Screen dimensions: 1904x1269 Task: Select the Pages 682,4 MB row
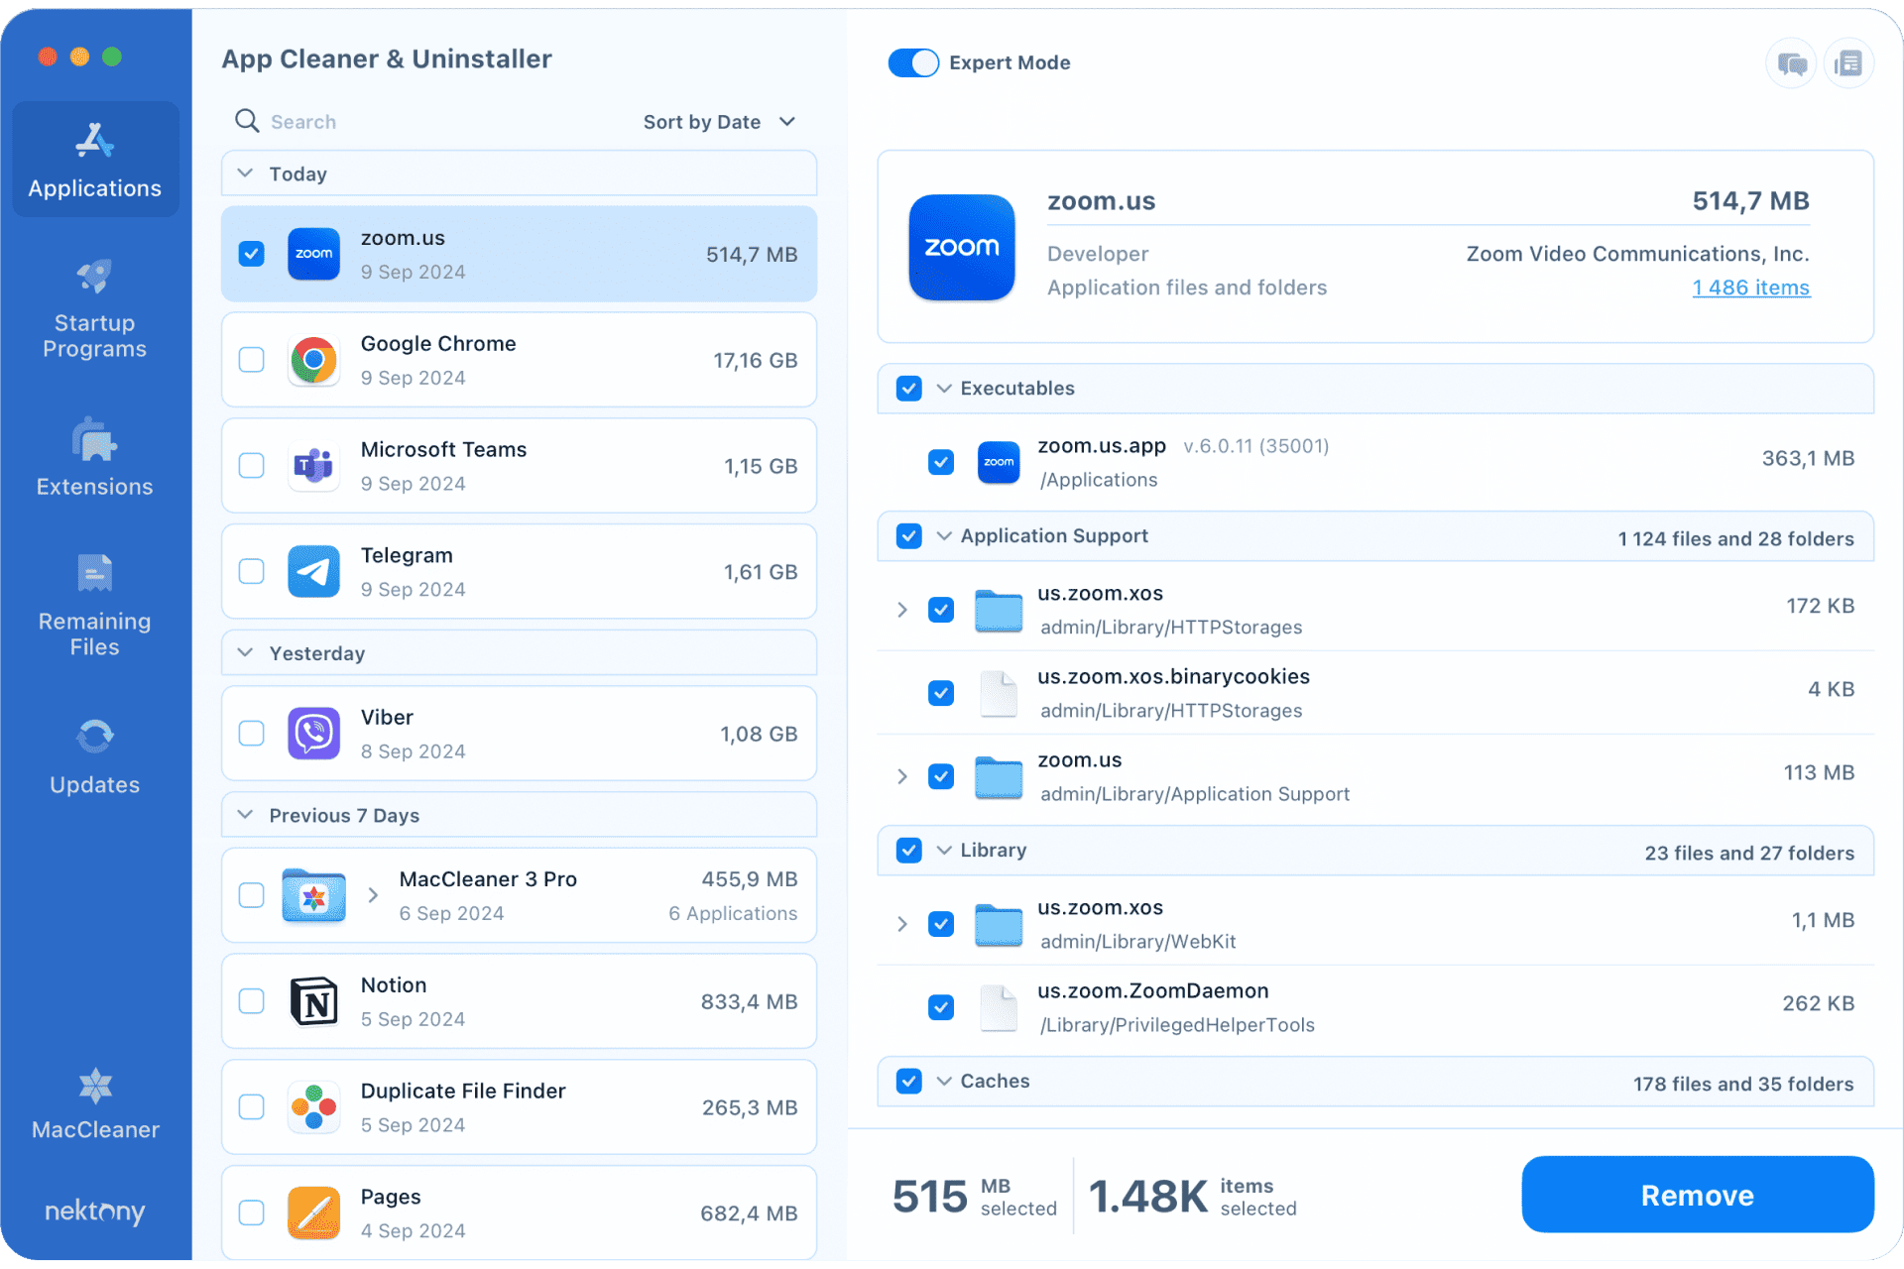point(519,1213)
